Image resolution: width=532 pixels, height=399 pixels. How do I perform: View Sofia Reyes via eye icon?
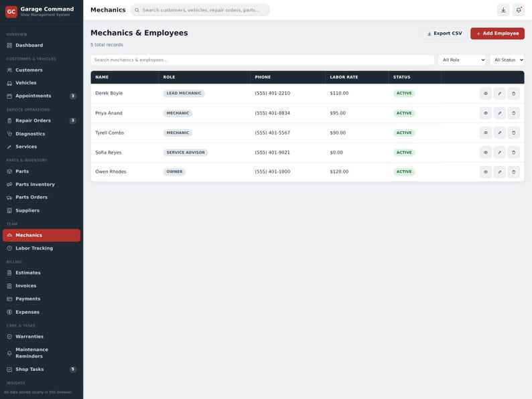486,153
